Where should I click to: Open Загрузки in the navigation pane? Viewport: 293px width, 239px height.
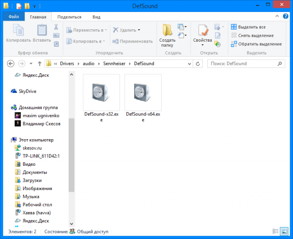32,180
